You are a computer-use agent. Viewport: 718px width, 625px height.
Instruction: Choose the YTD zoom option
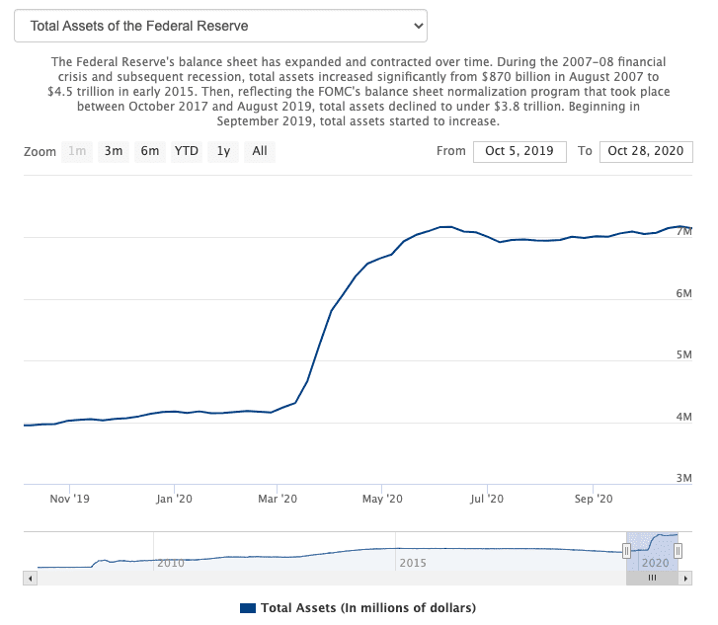click(x=187, y=151)
